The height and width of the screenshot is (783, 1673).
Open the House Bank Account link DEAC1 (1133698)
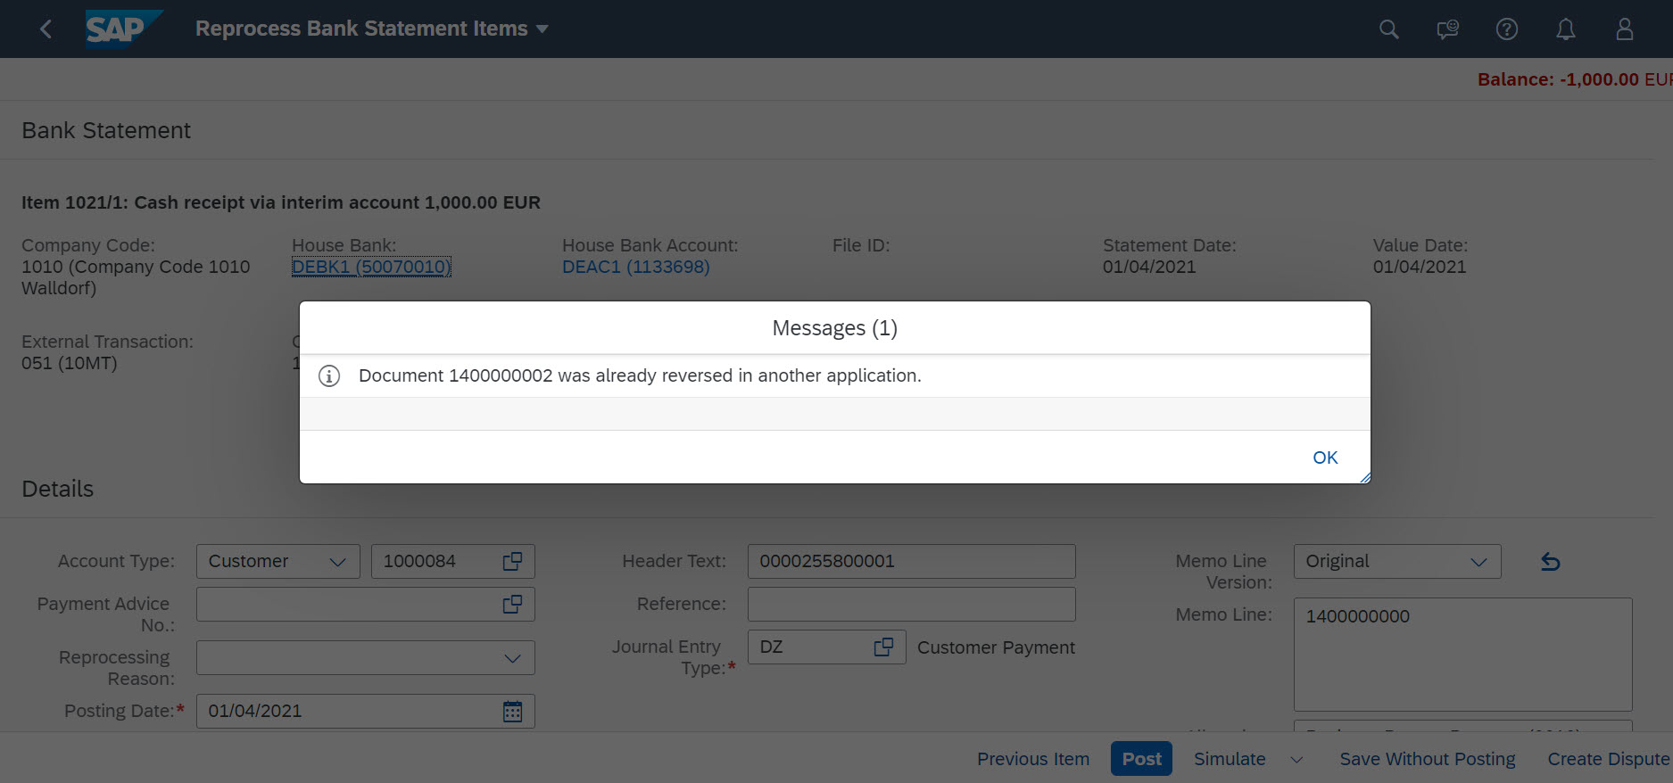[636, 267]
